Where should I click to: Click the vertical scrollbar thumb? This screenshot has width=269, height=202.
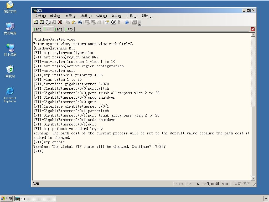pyautogui.click(x=253, y=141)
